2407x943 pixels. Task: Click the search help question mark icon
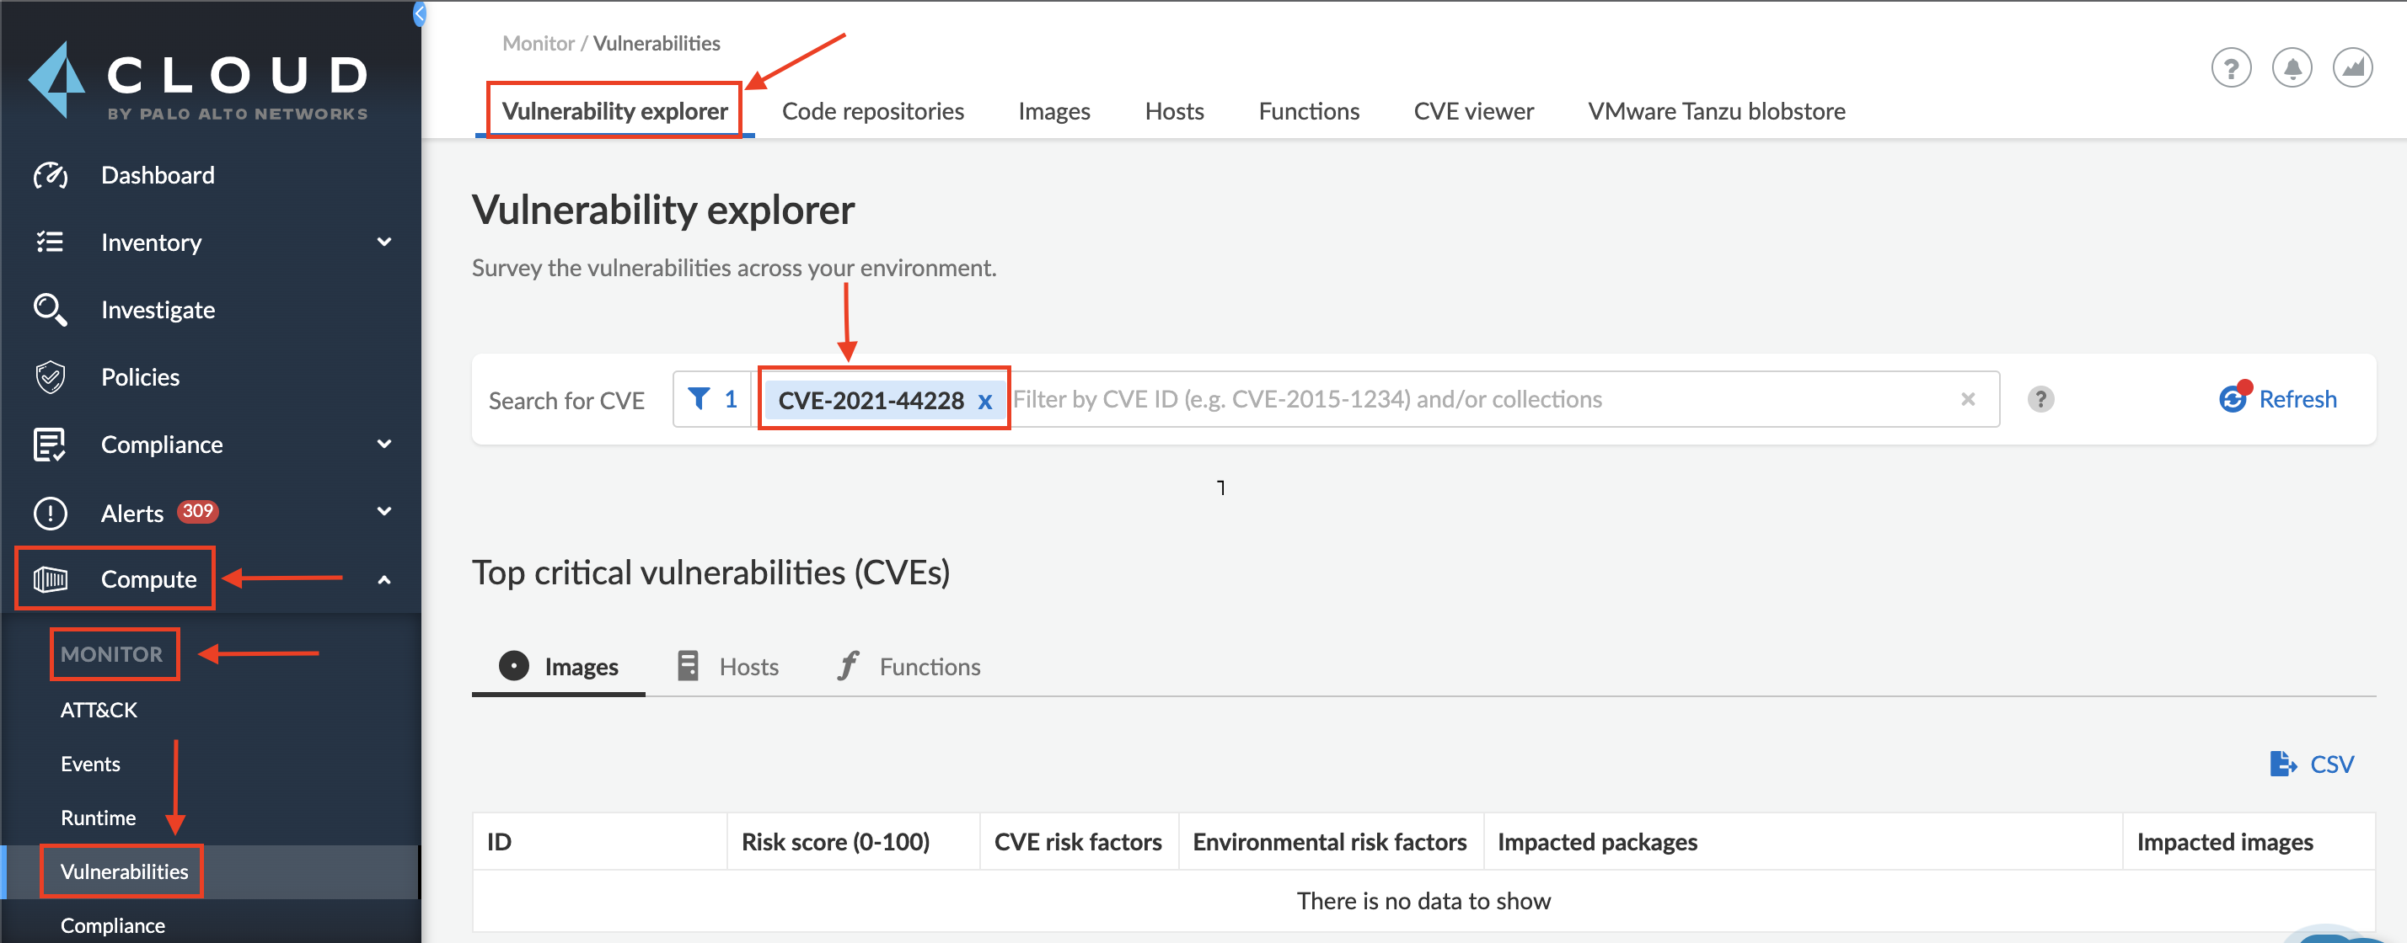pos(2040,399)
